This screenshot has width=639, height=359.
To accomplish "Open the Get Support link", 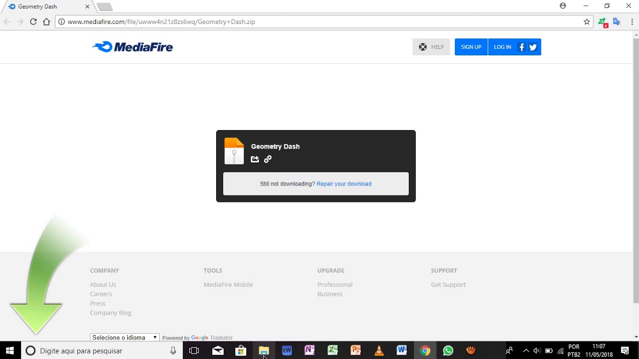I will [448, 284].
